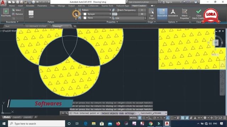
Task: Click the Undo arrow in quick access toolbar
Action: (x=38, y=2)
